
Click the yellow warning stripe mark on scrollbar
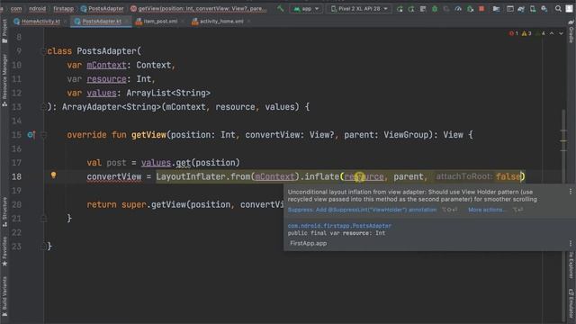563,140
